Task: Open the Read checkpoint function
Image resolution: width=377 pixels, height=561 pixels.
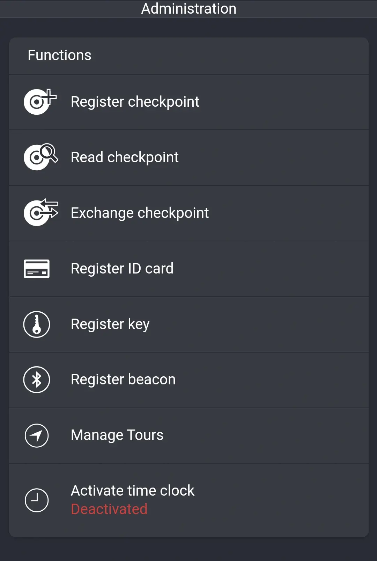Action: (188, 157)
